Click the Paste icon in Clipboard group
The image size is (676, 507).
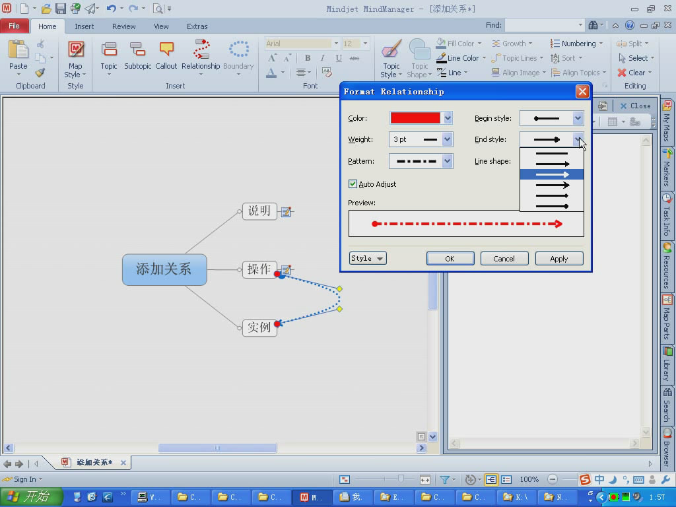18,49
